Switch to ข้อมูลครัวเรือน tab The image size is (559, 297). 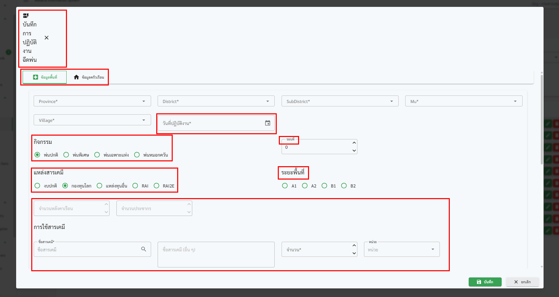coord(89,77)
